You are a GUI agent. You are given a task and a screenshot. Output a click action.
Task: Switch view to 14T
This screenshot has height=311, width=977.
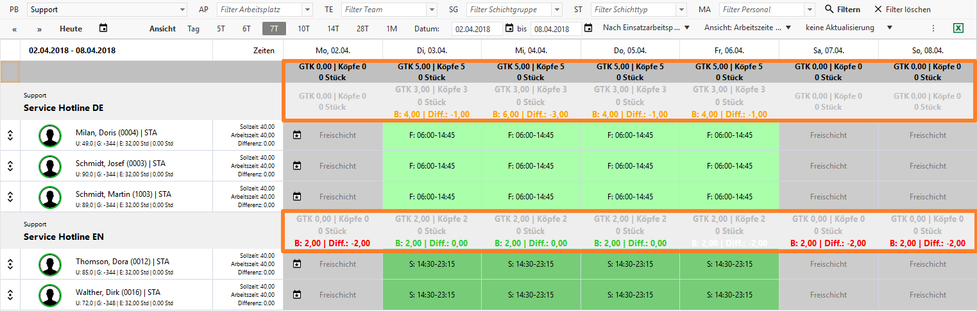(333, 28)
